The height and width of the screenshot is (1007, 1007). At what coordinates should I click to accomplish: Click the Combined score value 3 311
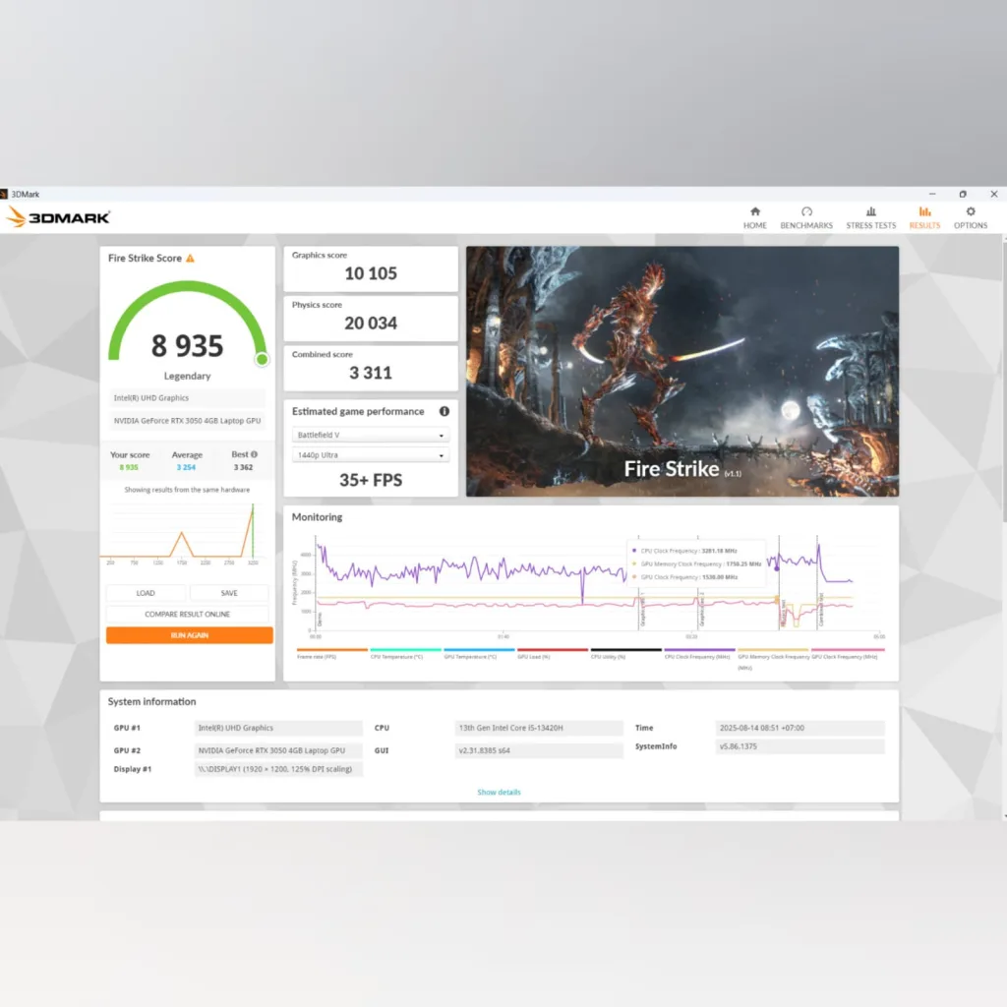tap(371, 373)
